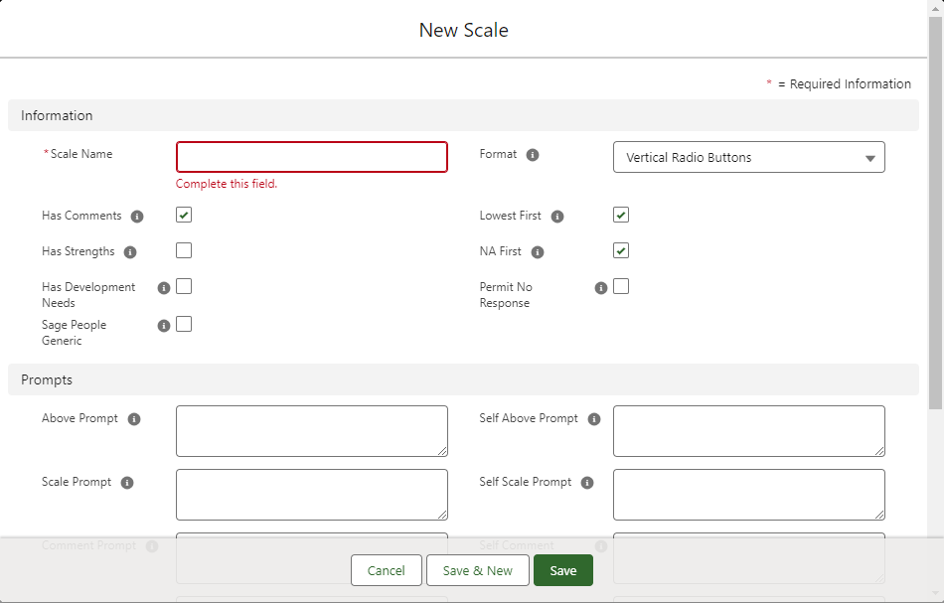This screenshot has width=944, height=603.
Task: Click the Sage People Generic info icon
Action: (x=164, y=325)
